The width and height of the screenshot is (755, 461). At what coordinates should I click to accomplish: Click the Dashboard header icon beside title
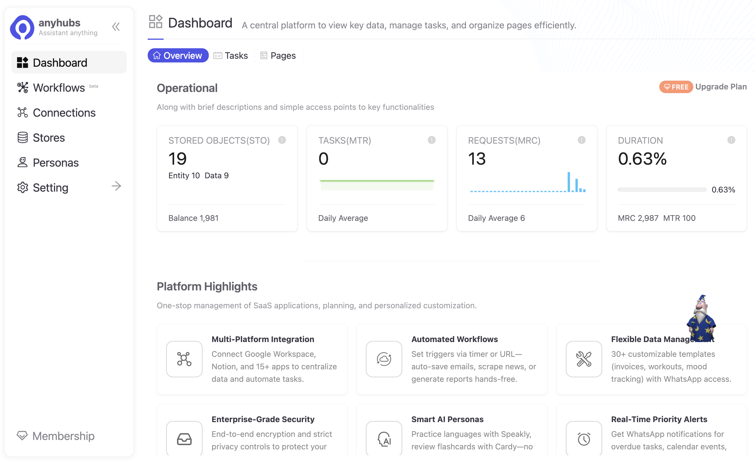click(x=156, y=22)
